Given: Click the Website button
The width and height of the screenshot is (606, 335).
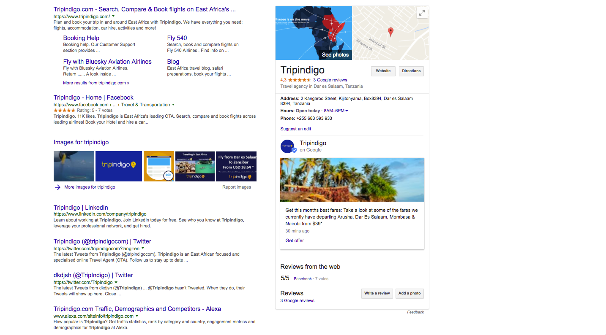Looking at the screenshot, I should 383,71.
